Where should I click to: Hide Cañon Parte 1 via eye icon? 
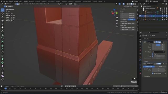pos(165,12)
